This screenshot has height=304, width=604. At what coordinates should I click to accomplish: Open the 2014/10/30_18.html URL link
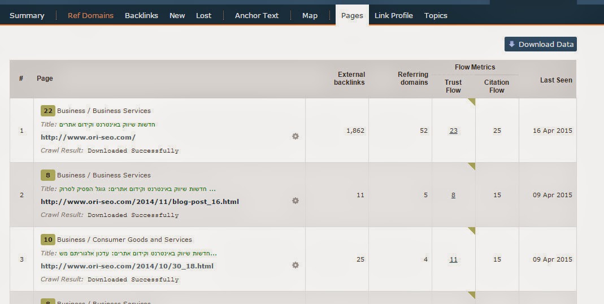pyautogui.click(x=127, y=266)
